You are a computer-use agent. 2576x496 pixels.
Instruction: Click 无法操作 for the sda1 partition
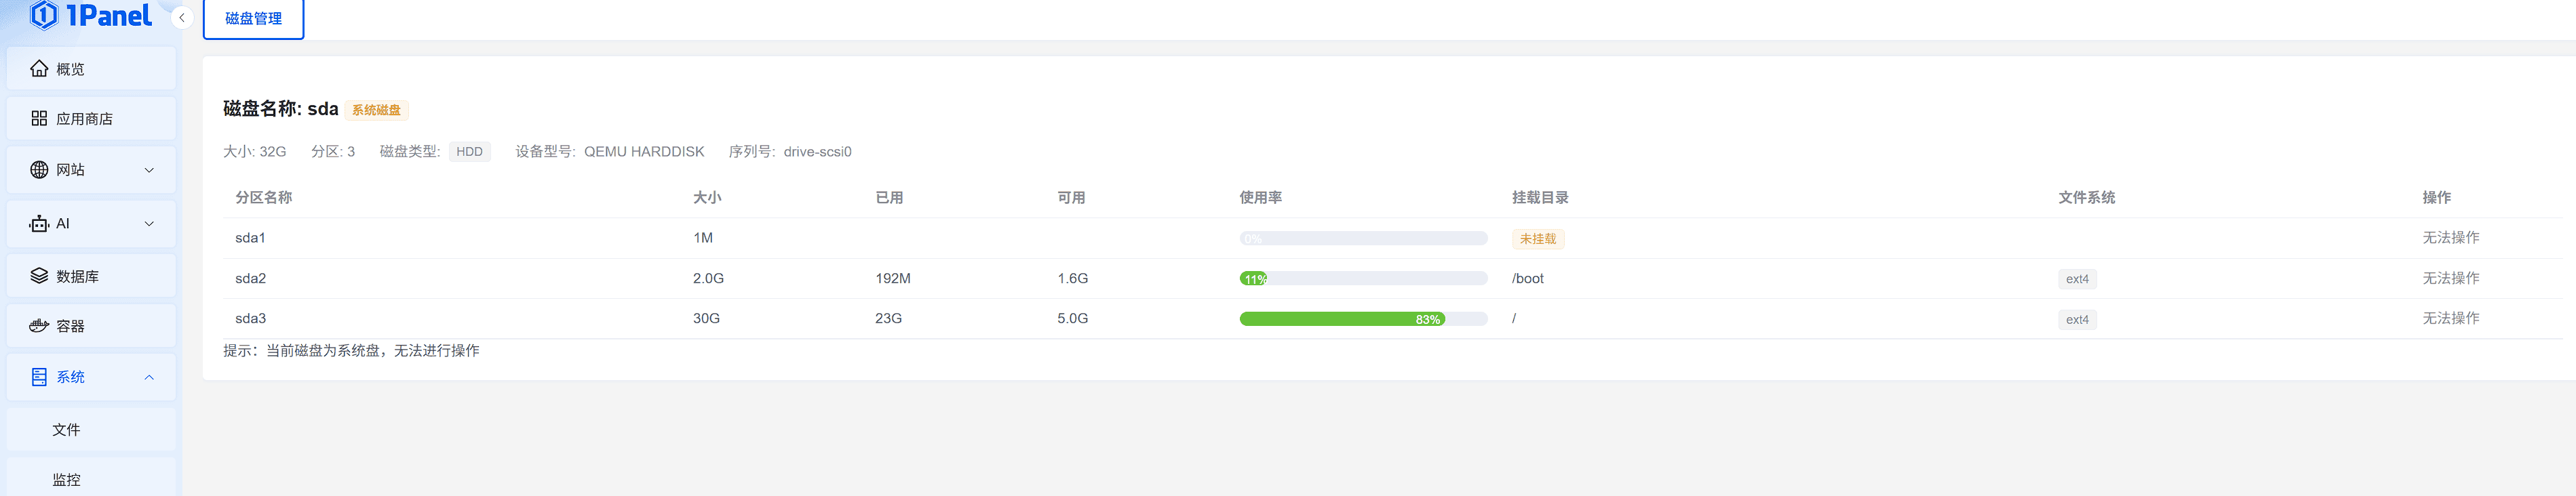point(2450,238)
